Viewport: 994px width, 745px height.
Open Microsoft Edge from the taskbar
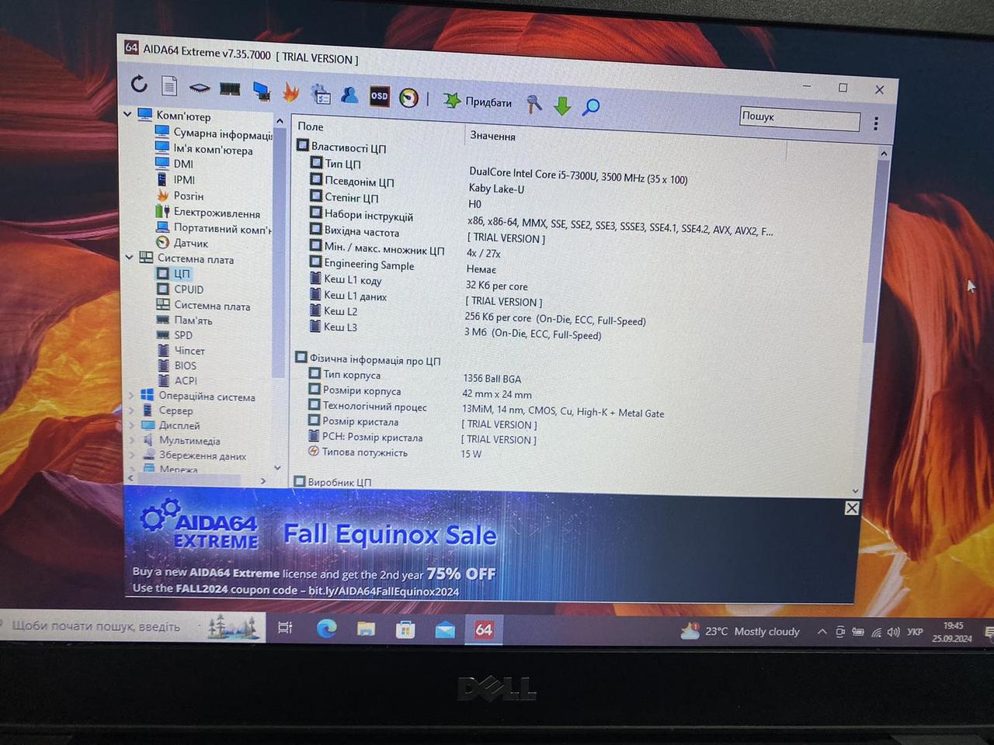point(326,628)
